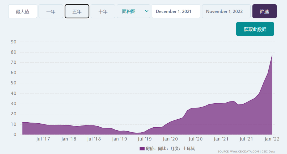The width and height of the screenshot is (287, 154).
Task: Click the Jan '19 x-axis label
Action: 119,139
